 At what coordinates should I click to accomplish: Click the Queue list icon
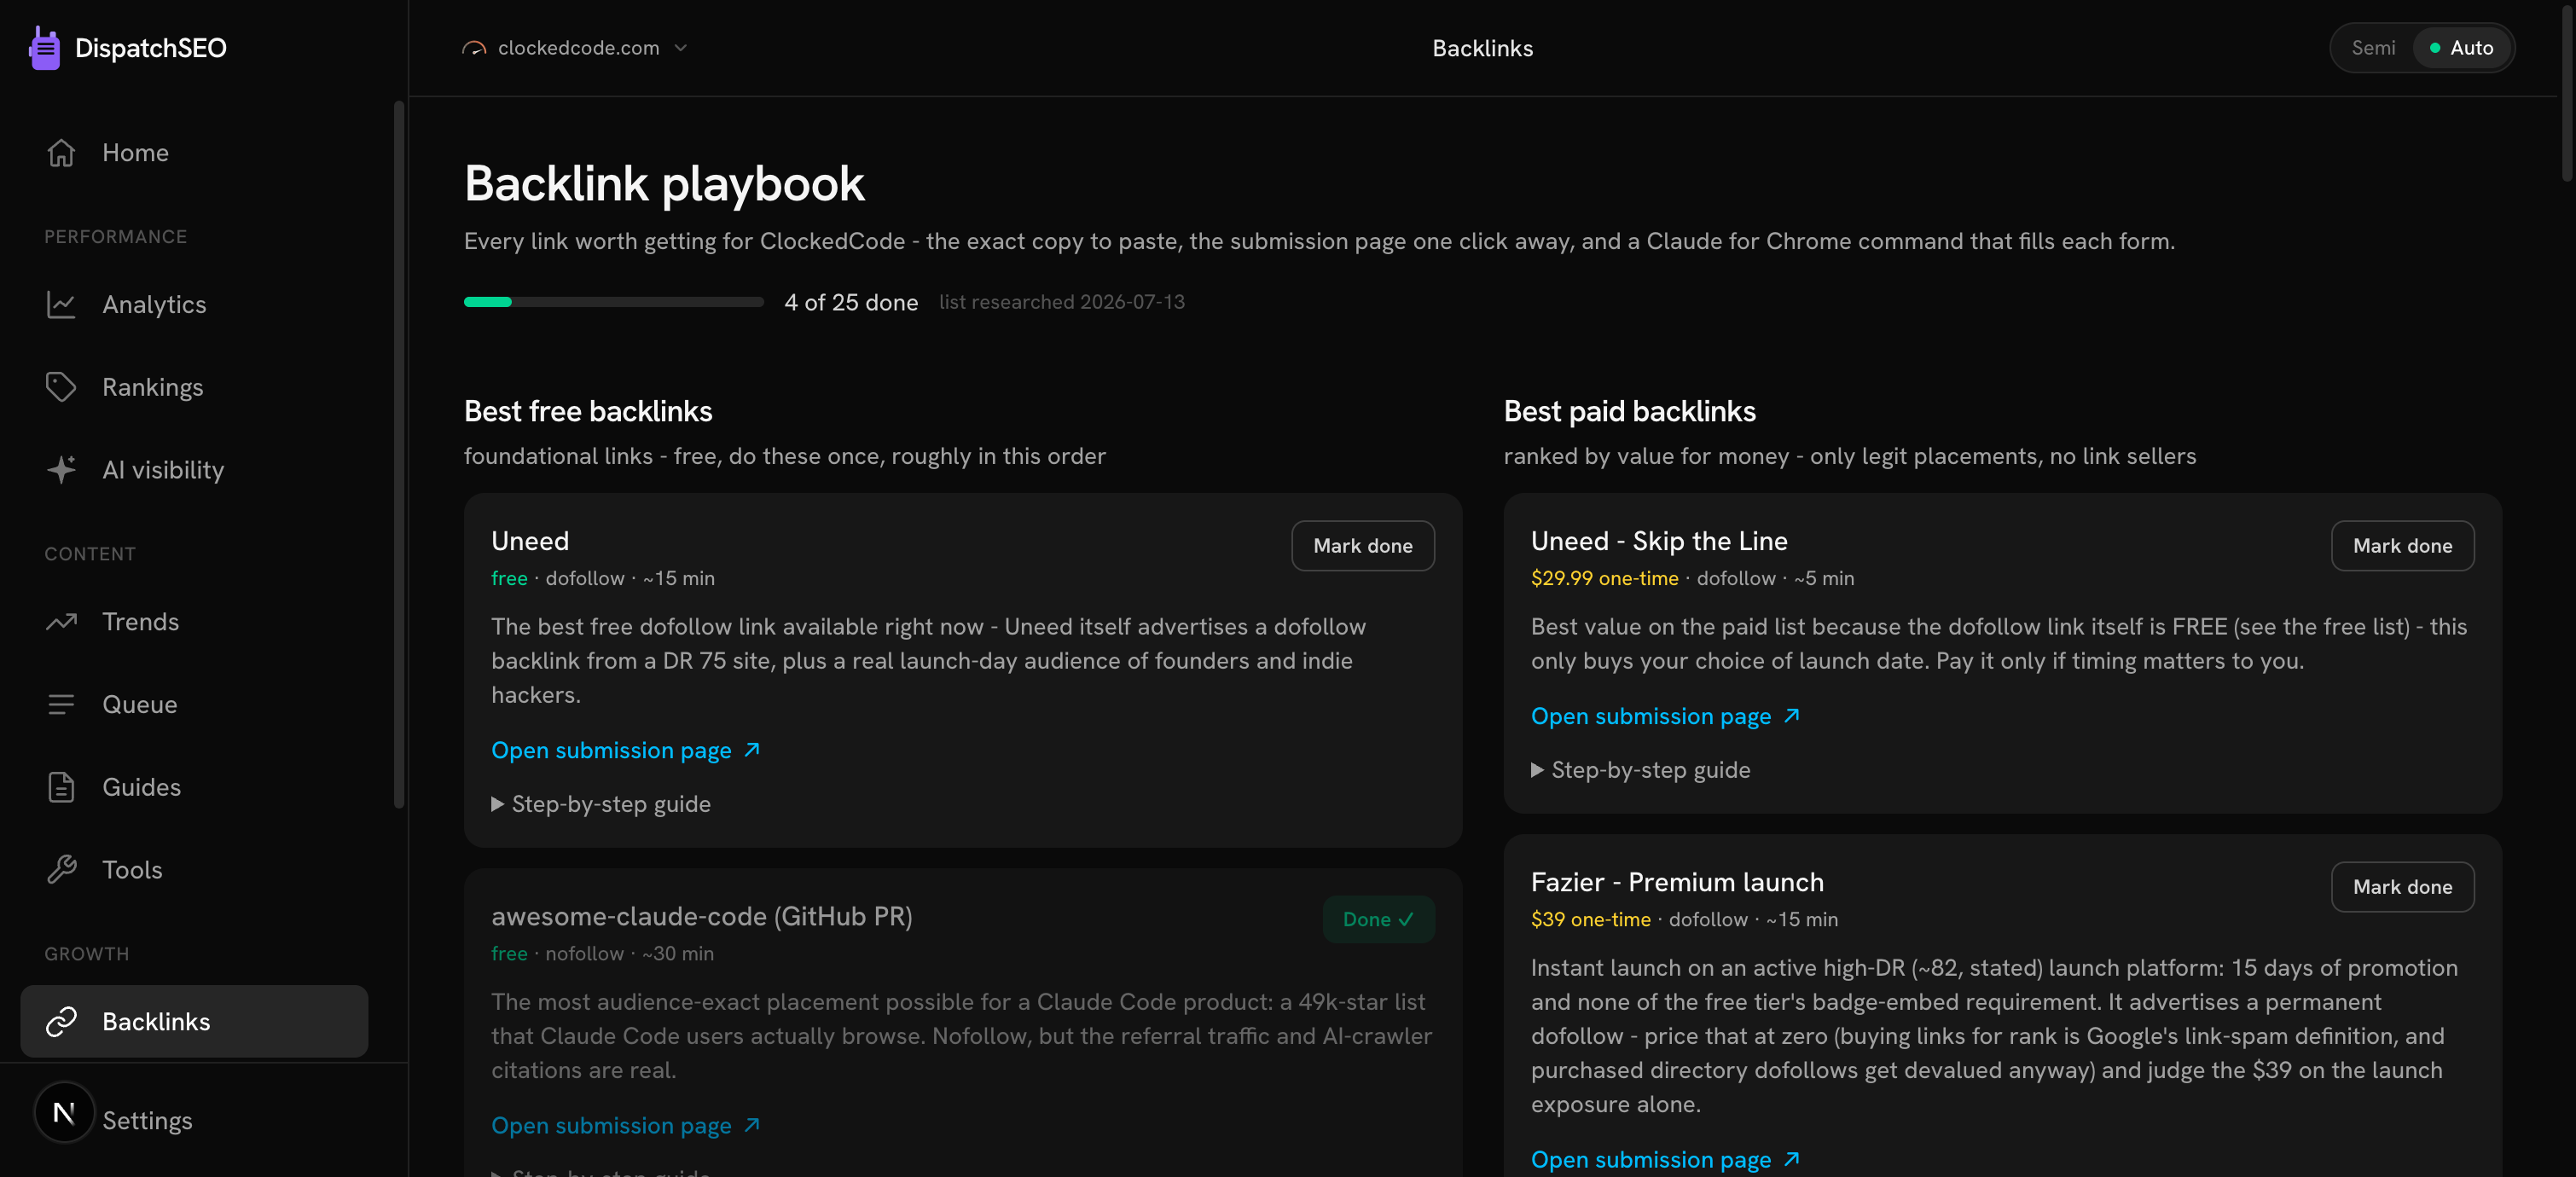pos(61,705)
